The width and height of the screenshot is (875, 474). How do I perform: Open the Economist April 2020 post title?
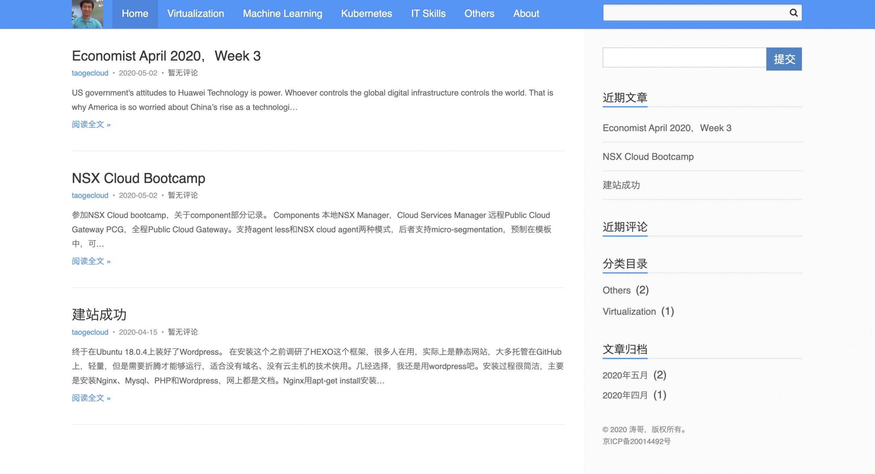[x=166, y=56]
